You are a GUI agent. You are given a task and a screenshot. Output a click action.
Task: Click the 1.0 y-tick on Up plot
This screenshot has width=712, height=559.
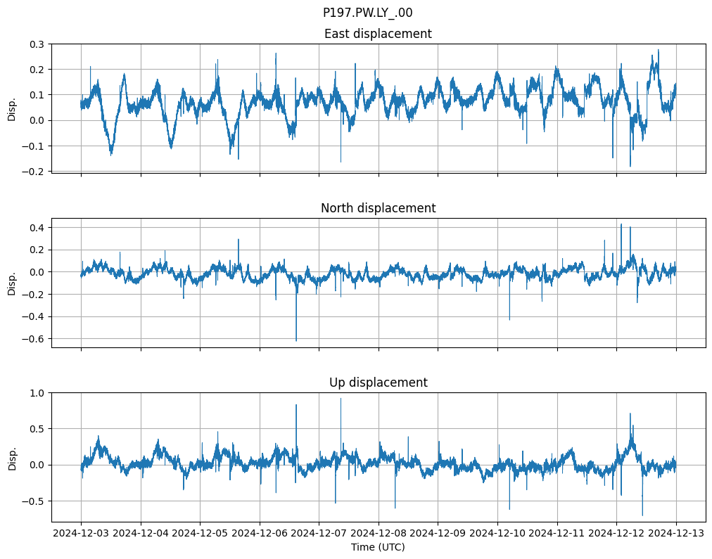click(37, 392)
